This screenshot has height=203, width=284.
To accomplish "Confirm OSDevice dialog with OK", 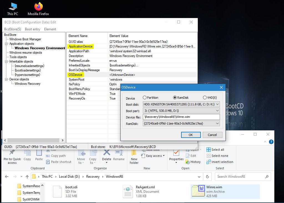I will click(x=191, y=135).
